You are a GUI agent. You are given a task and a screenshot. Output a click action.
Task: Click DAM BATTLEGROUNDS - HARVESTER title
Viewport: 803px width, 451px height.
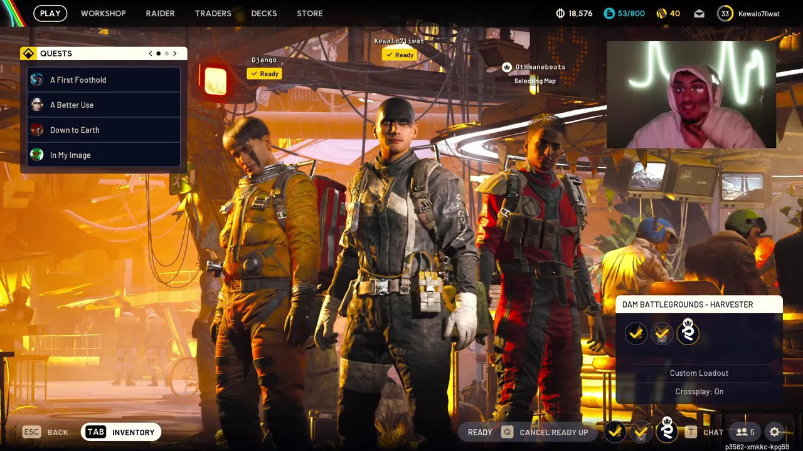[688, 304]
